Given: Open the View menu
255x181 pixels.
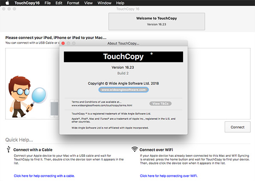Looking at the screenshot, I should [x=88, y=3].
